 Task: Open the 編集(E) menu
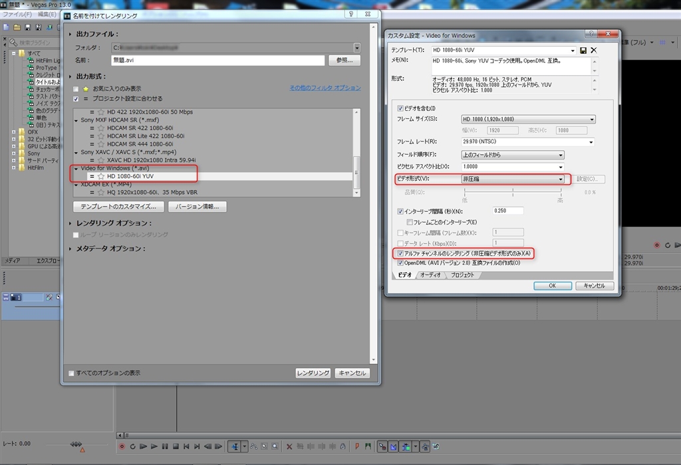click(x=47, y=15)
